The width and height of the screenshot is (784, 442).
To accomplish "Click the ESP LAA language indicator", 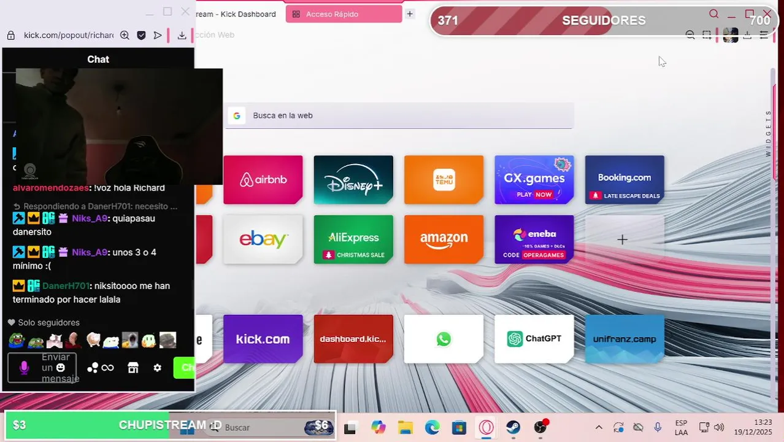I will pyautogui.click(x=681, y=428).
